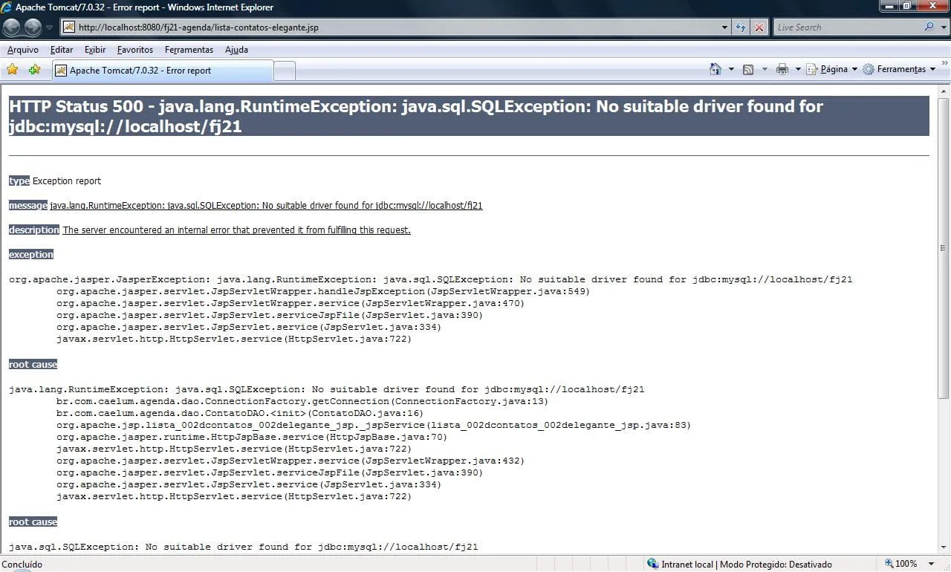Open the Editar menu
This screenshot has height=572, width=951.
point(62,50)
